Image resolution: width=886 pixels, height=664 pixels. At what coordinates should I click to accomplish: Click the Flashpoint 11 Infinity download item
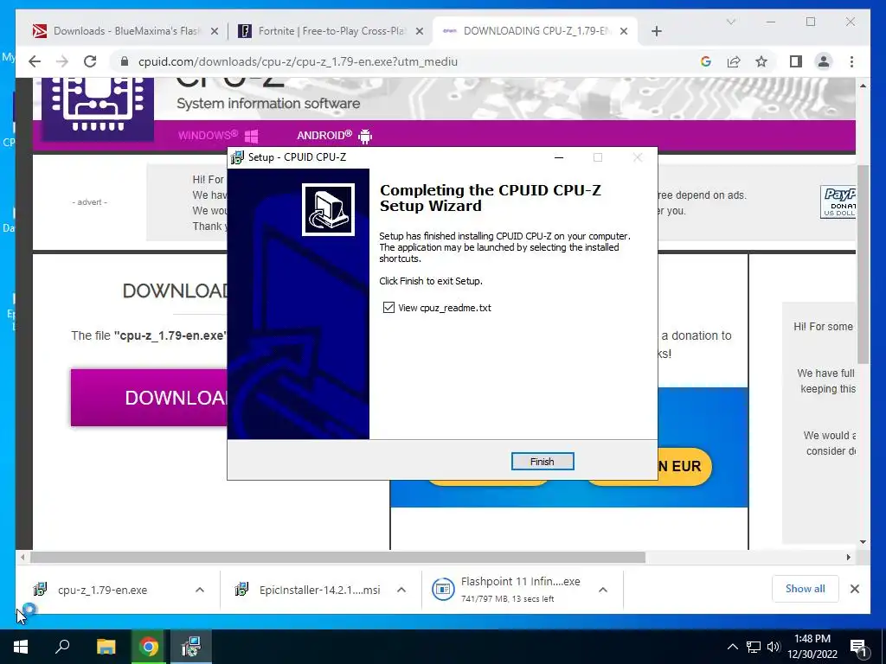506,590
